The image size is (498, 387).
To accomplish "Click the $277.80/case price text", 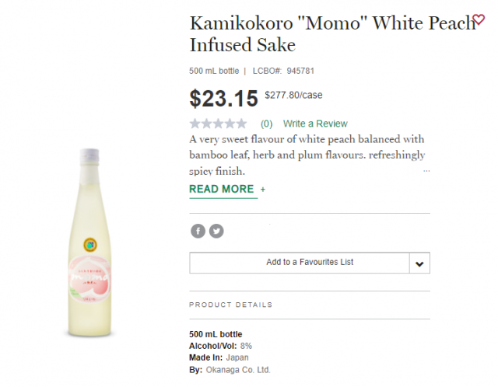I will pyautogui.click(x=293, y=96).
